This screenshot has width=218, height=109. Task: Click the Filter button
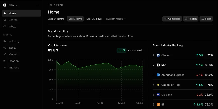[x=206, y=19]
